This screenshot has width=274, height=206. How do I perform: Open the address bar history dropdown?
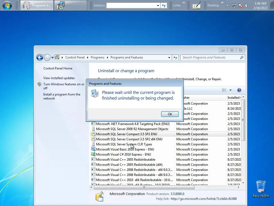click(x=169, y=57)
